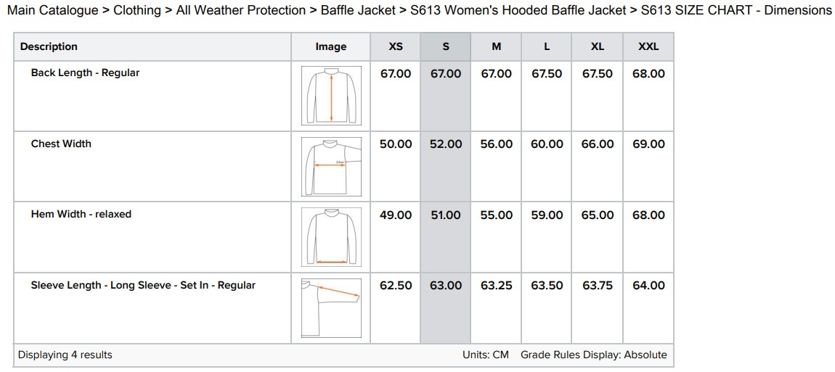Click the L size column header

(547, 47)
